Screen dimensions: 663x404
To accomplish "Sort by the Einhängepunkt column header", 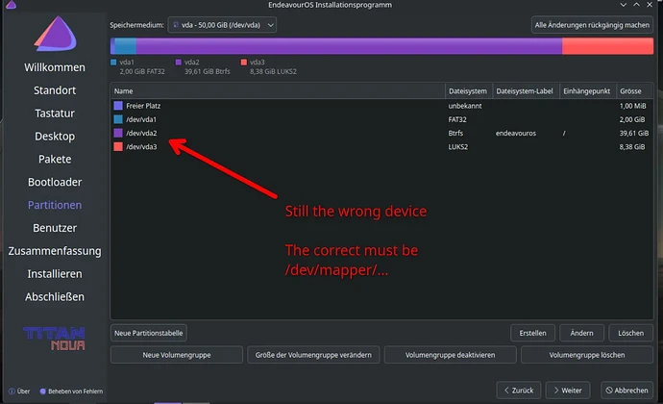I will point(588,91).
